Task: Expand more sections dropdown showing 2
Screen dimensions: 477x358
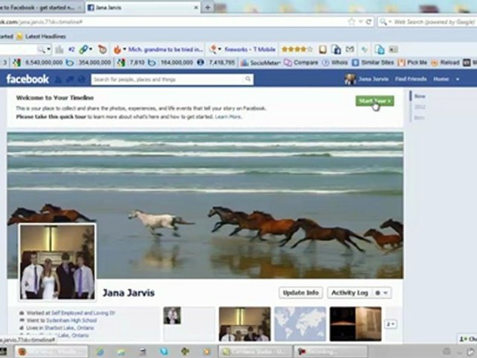Action: 391,324
